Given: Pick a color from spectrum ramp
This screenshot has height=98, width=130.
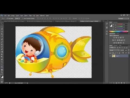Looking at the screenshot, I should (x=119, y=32).
